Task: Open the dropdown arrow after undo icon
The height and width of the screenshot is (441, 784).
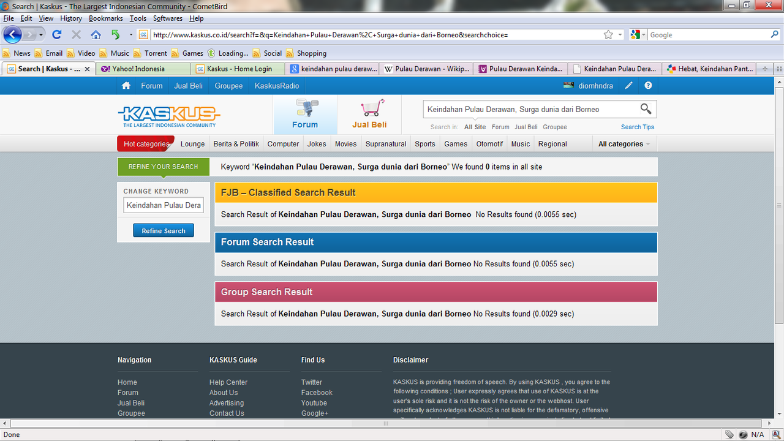Action: [130, 35]
